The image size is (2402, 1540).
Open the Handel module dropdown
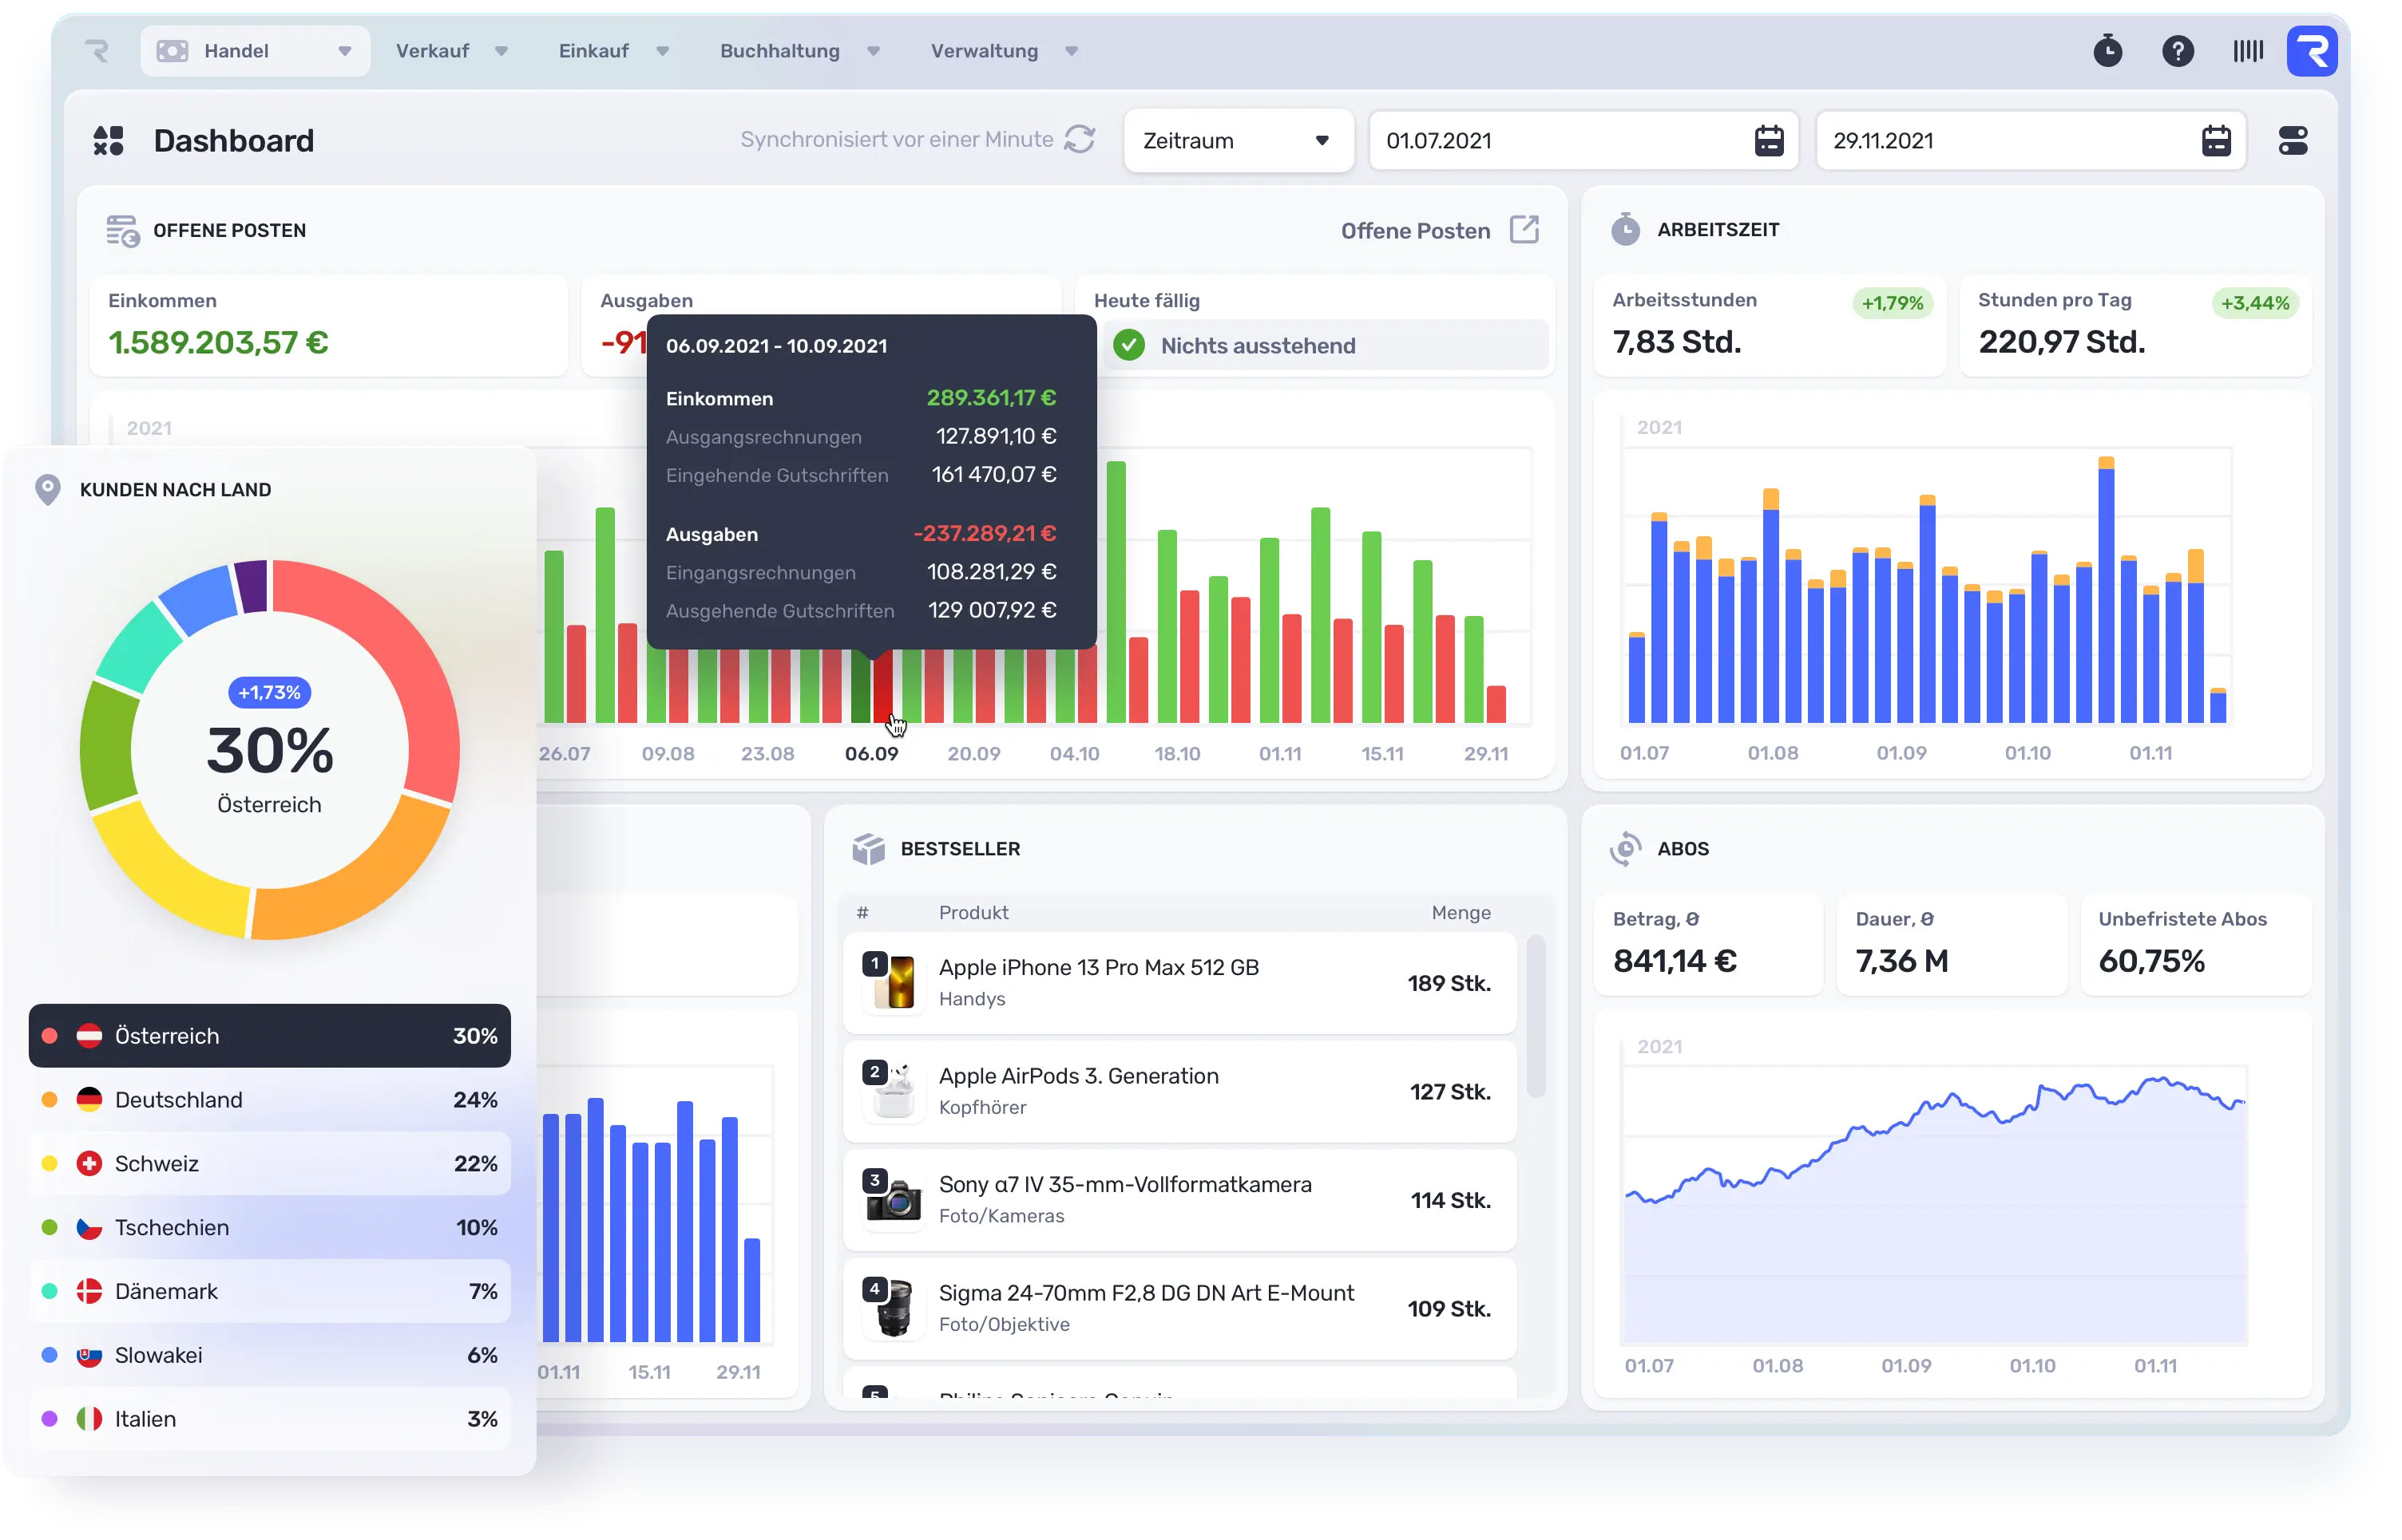pos(256,51)
